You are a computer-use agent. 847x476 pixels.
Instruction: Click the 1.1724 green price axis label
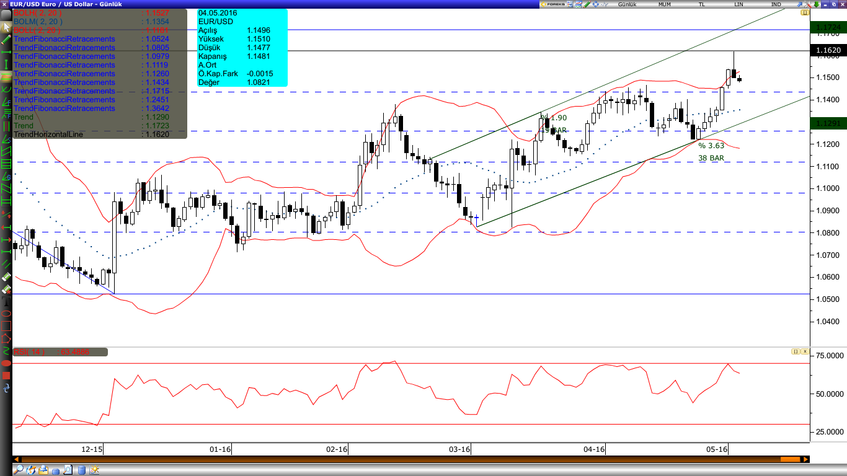828,27
